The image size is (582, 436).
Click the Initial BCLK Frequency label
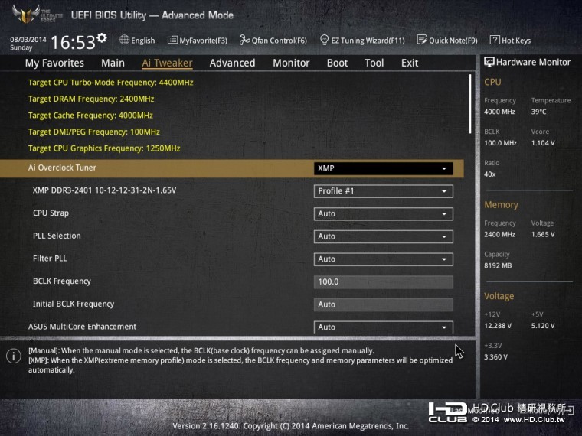click(x=74, y=304)
